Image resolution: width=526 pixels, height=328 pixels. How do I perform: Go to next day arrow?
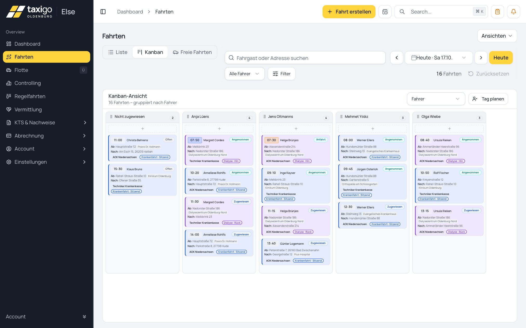481,58
